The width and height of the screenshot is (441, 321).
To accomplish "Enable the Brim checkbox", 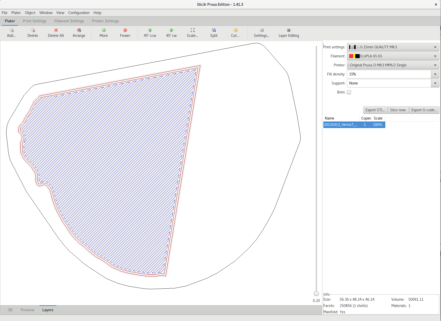I will coord(349,92).
